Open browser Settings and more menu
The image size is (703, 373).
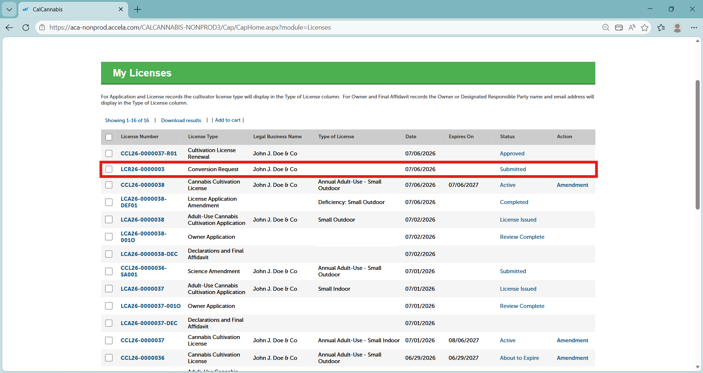pos(694,27)
